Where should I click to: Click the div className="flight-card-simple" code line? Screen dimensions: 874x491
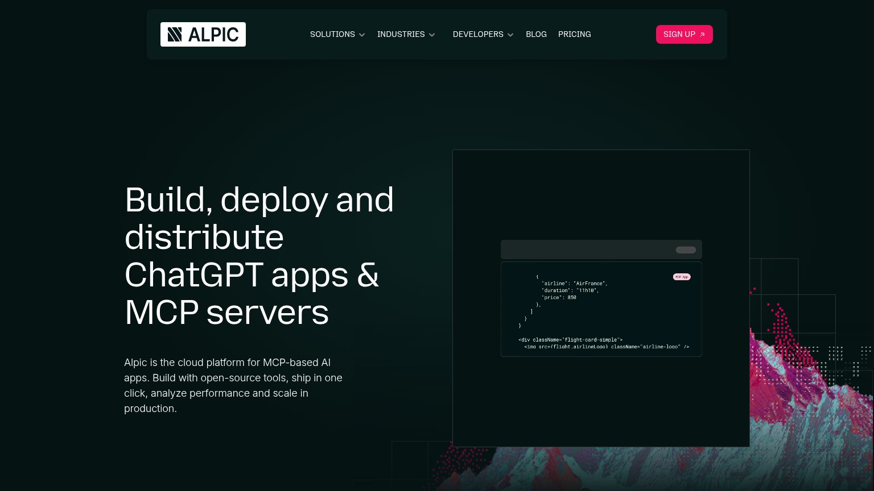[x=571, y=339]
